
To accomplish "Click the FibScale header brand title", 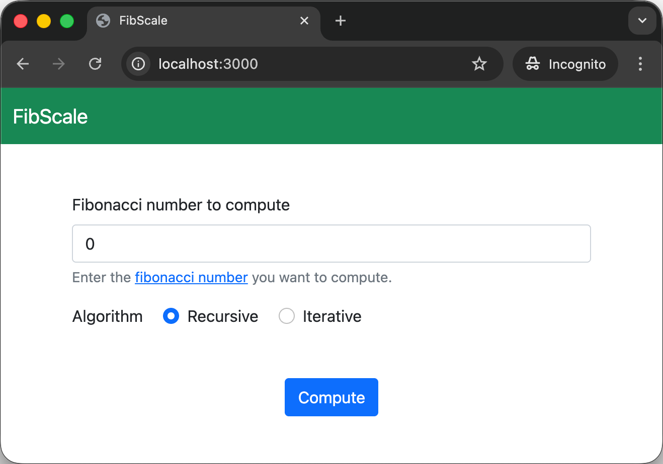I will click(50, 117).
